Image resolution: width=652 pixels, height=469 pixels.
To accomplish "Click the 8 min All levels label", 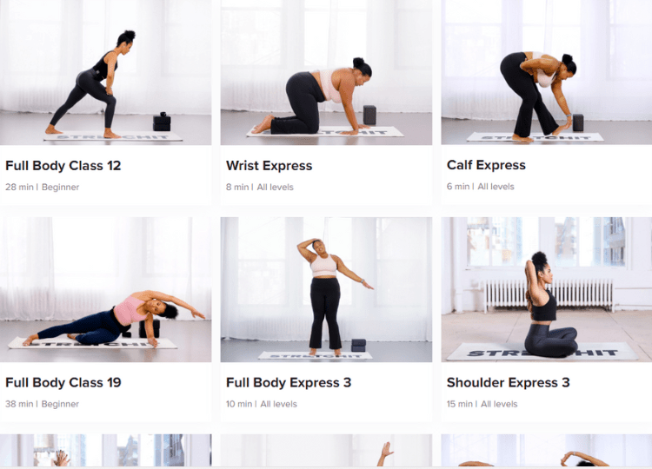I will (260, 188).
